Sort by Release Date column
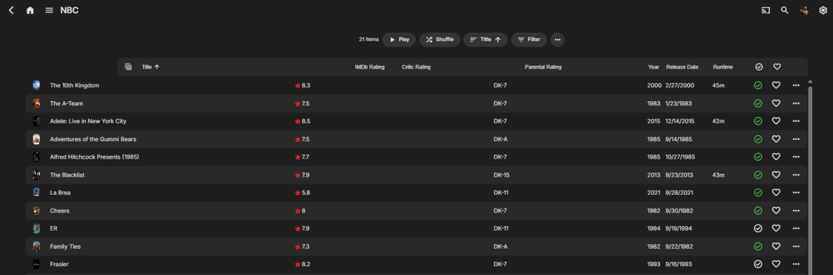This screenshot has height=275, width=833. pos(682,67)
